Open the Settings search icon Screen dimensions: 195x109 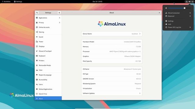(37, 13)
